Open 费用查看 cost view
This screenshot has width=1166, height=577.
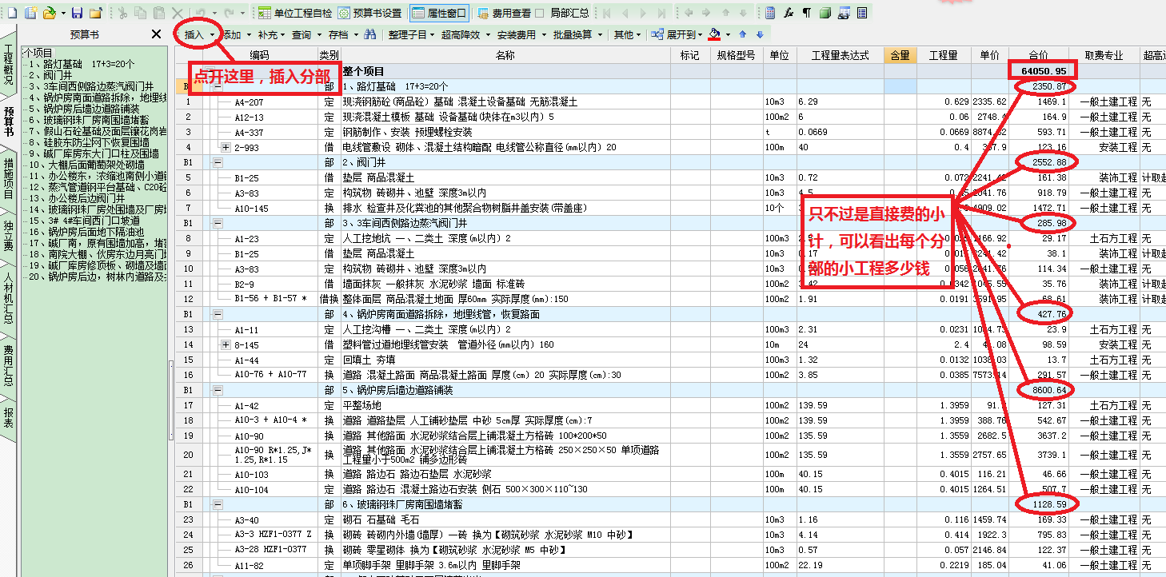504,13
